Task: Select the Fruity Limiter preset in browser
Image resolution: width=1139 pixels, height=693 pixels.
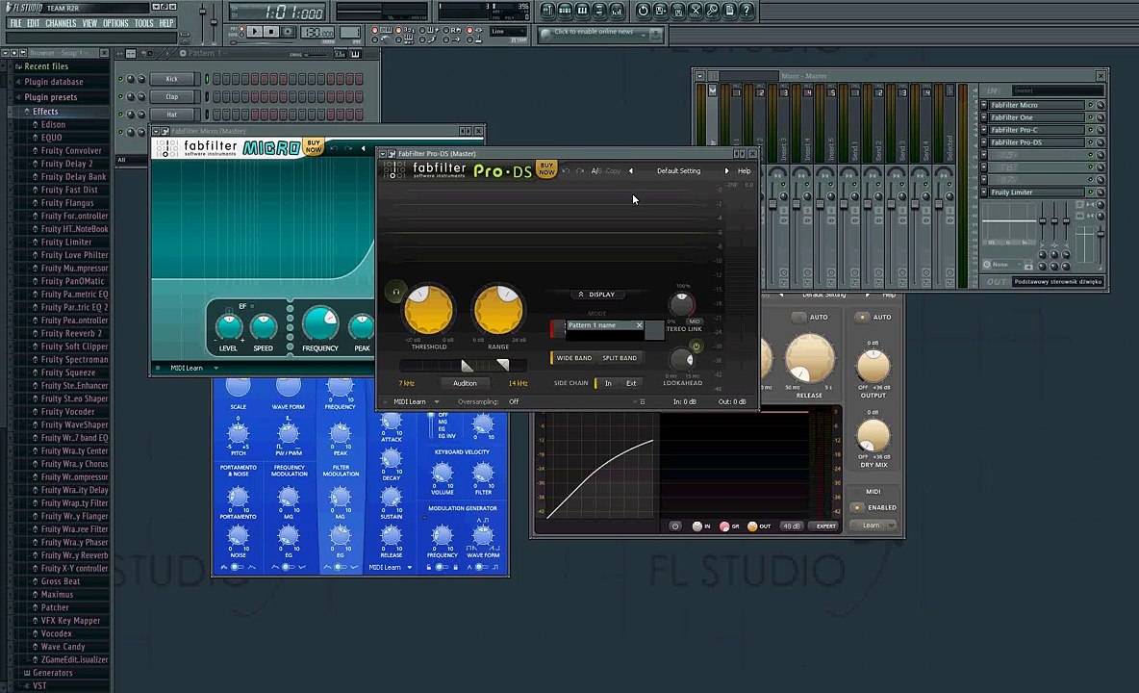Action: (66, 242)
